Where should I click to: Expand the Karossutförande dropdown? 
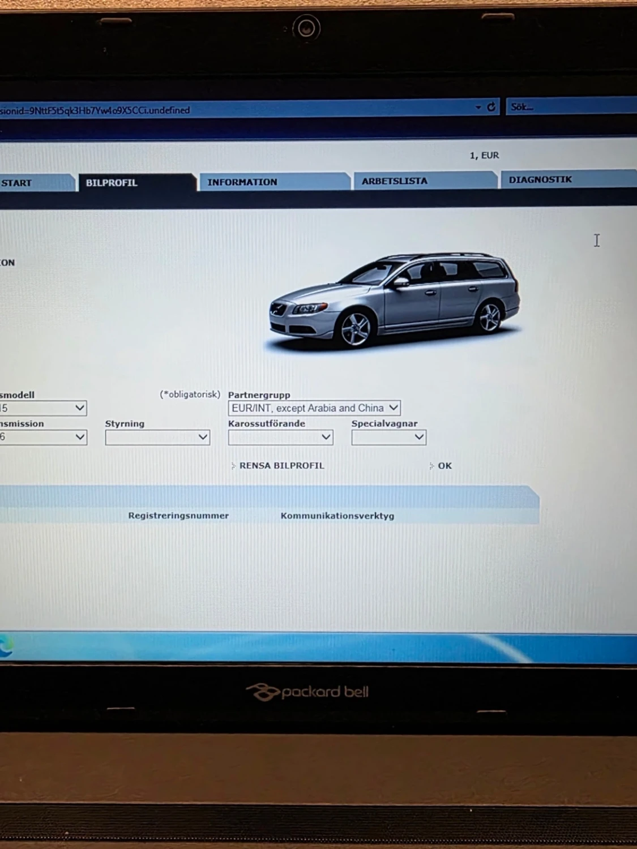coord(280,438)
